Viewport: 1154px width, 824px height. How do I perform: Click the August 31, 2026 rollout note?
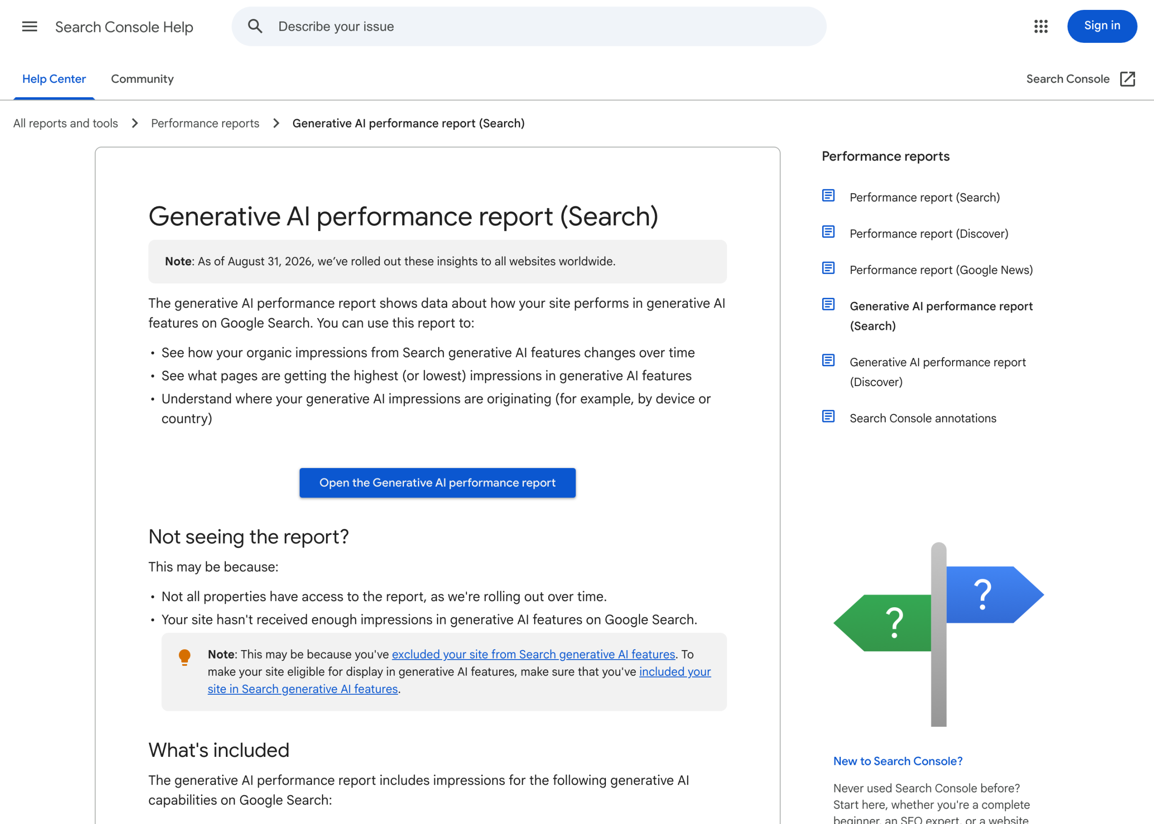(x=437, y=261)
